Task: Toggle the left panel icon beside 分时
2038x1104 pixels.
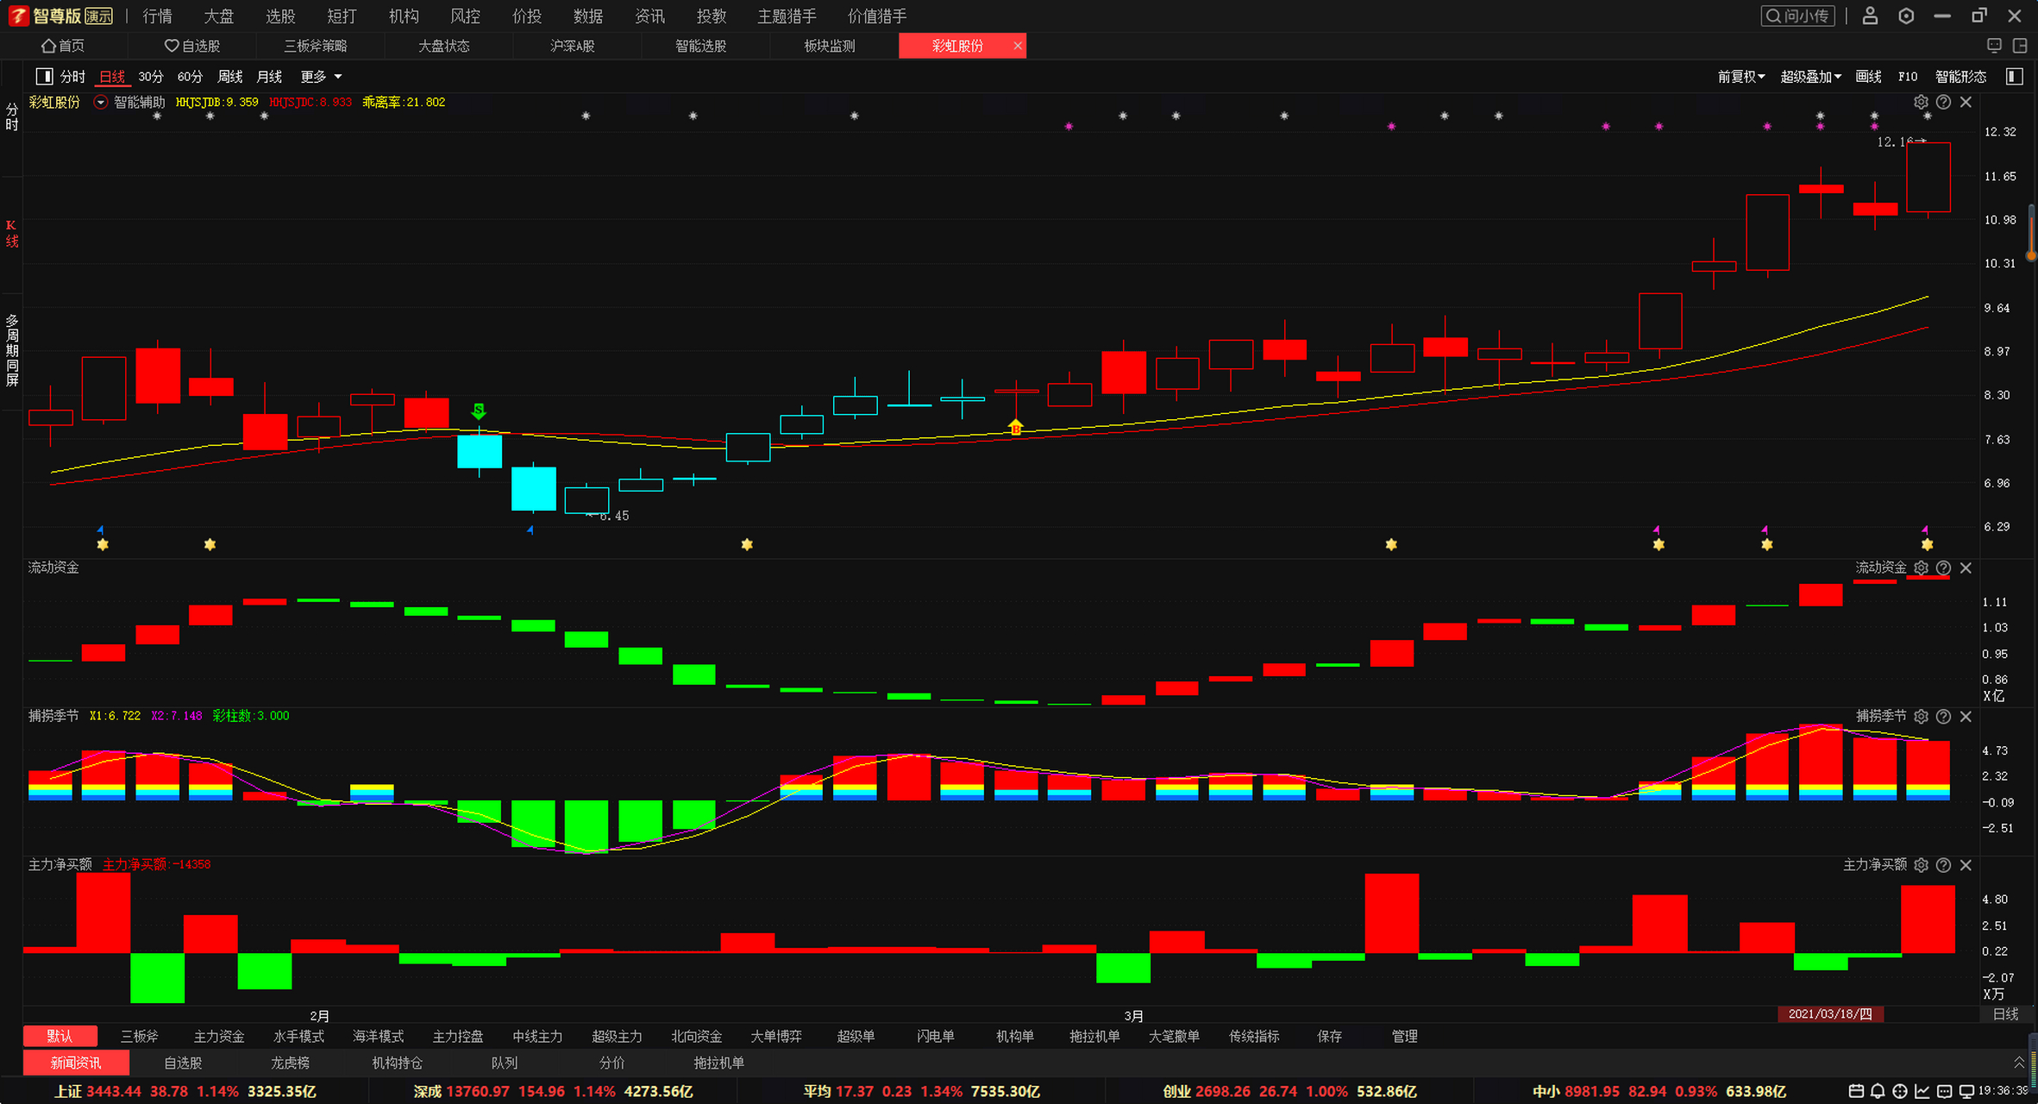Action: (44, 77)
